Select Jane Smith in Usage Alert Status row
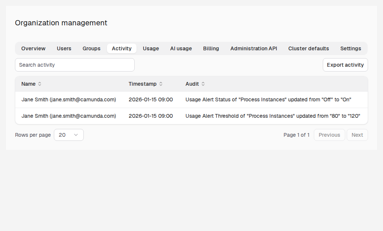 [x=69, y=99]
